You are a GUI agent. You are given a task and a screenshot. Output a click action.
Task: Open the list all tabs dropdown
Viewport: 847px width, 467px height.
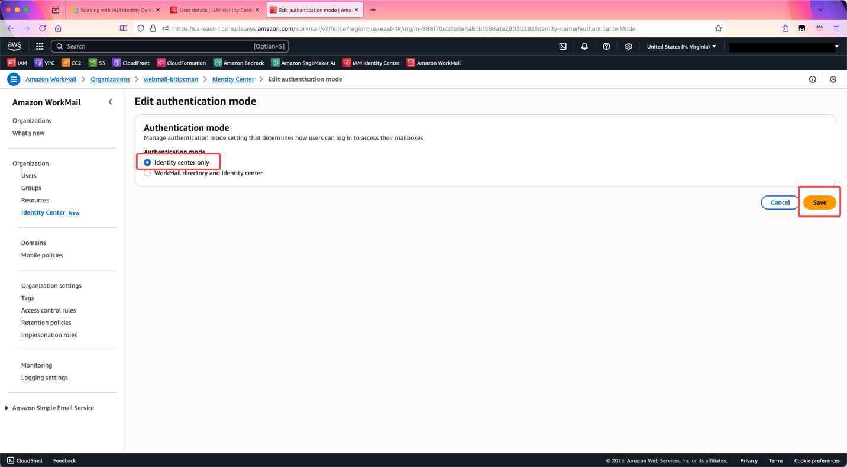click(x=820, y=10)
